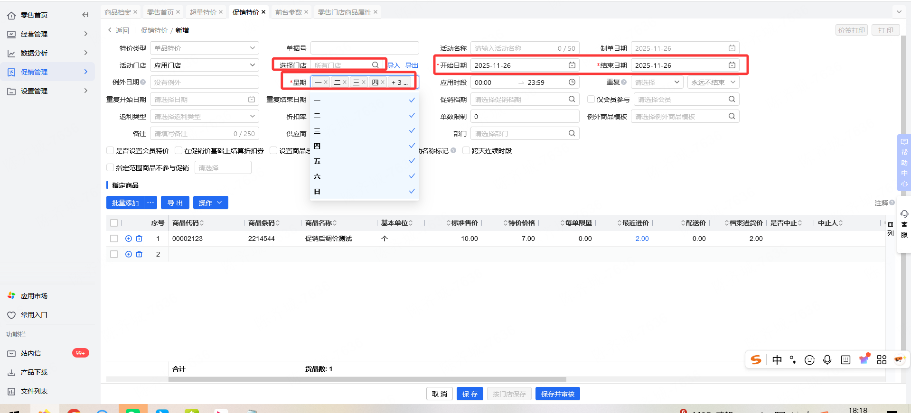Click the add-row plus icon in row 1
This screenshot has width=911, height=413.
128,239
